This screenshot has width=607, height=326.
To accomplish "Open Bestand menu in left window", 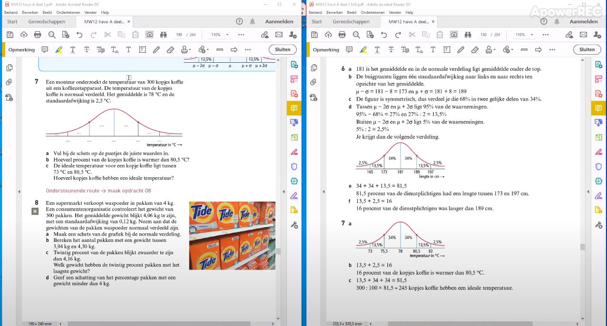I will point(11,12).
